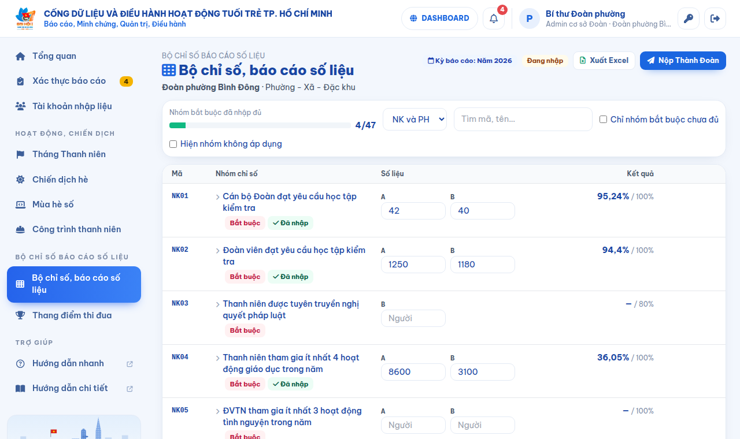This screenshot has width=740, height=439.
Task: Click the house icon beside Tổng quan
Action: pos(20,56)
